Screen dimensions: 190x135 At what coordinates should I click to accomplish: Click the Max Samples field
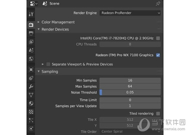click(130, 86)
